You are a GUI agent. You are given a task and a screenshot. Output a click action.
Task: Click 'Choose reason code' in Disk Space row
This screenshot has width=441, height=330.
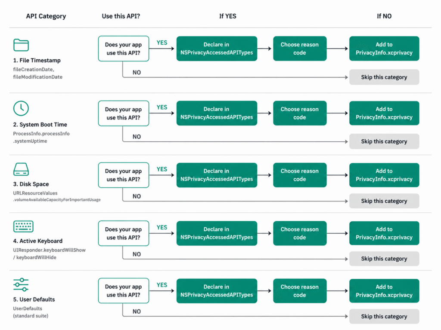pyautogui.click(x=300, y=175)
